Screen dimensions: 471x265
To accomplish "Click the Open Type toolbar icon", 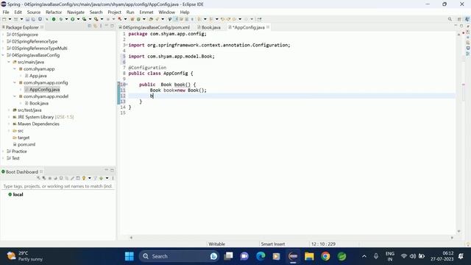I will coord(151,19).
